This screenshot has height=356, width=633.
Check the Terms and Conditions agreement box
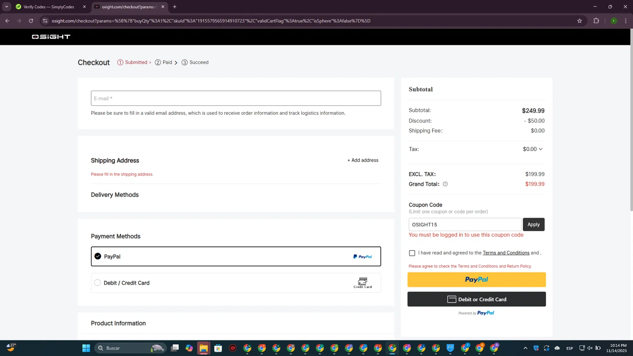click(x=412, y=253)
